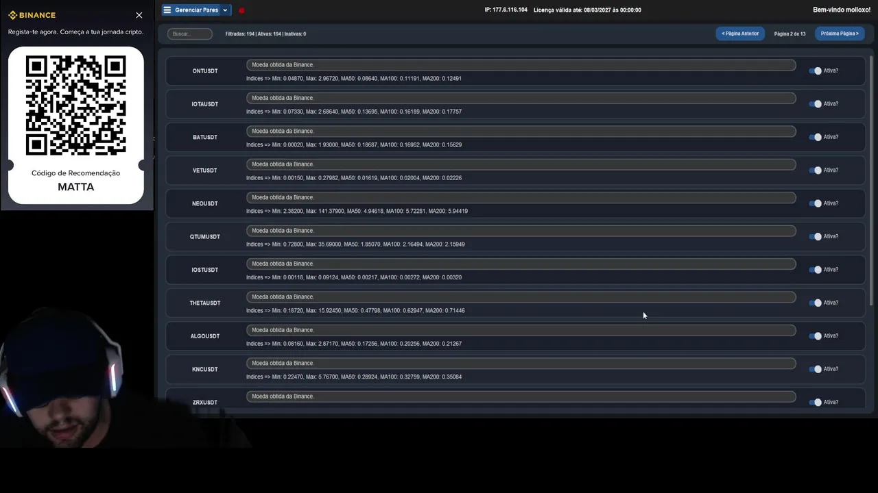Select the IOSTUSDT pair label

point(205,270)
